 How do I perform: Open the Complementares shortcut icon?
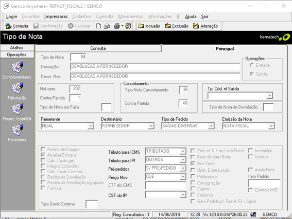[18, 67]
